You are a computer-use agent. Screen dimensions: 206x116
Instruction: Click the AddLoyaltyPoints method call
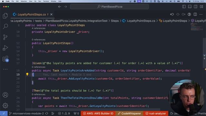click(81, 79)
